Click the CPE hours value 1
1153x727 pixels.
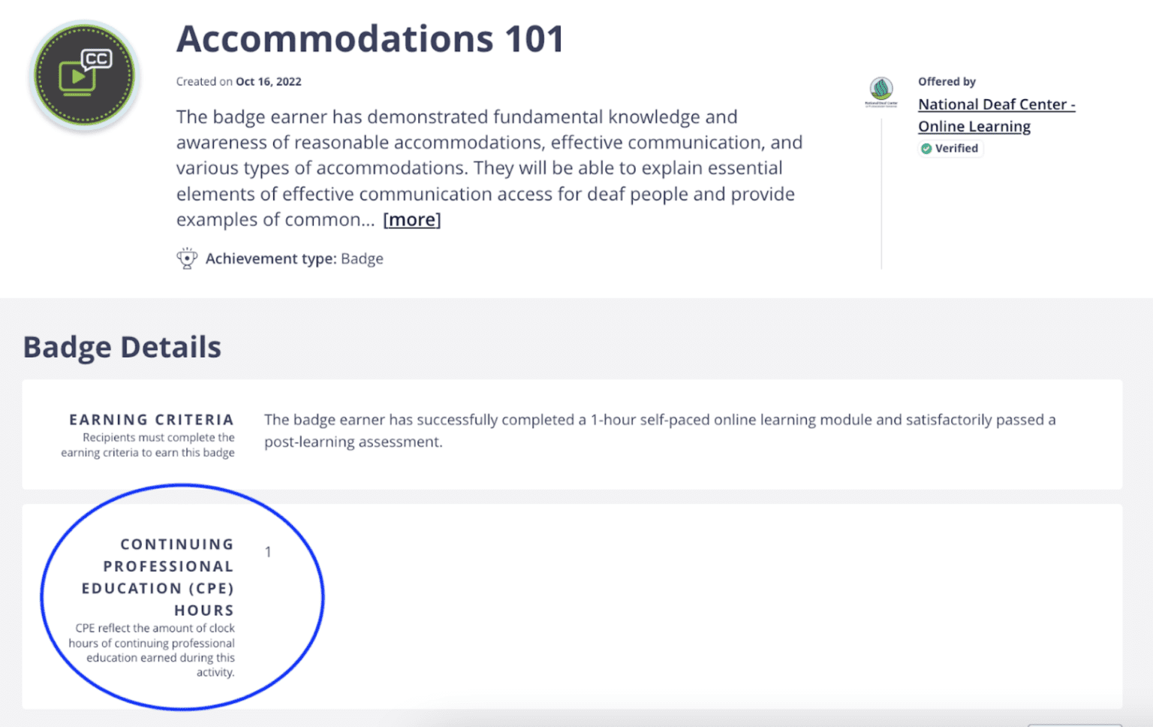[268, 552]
